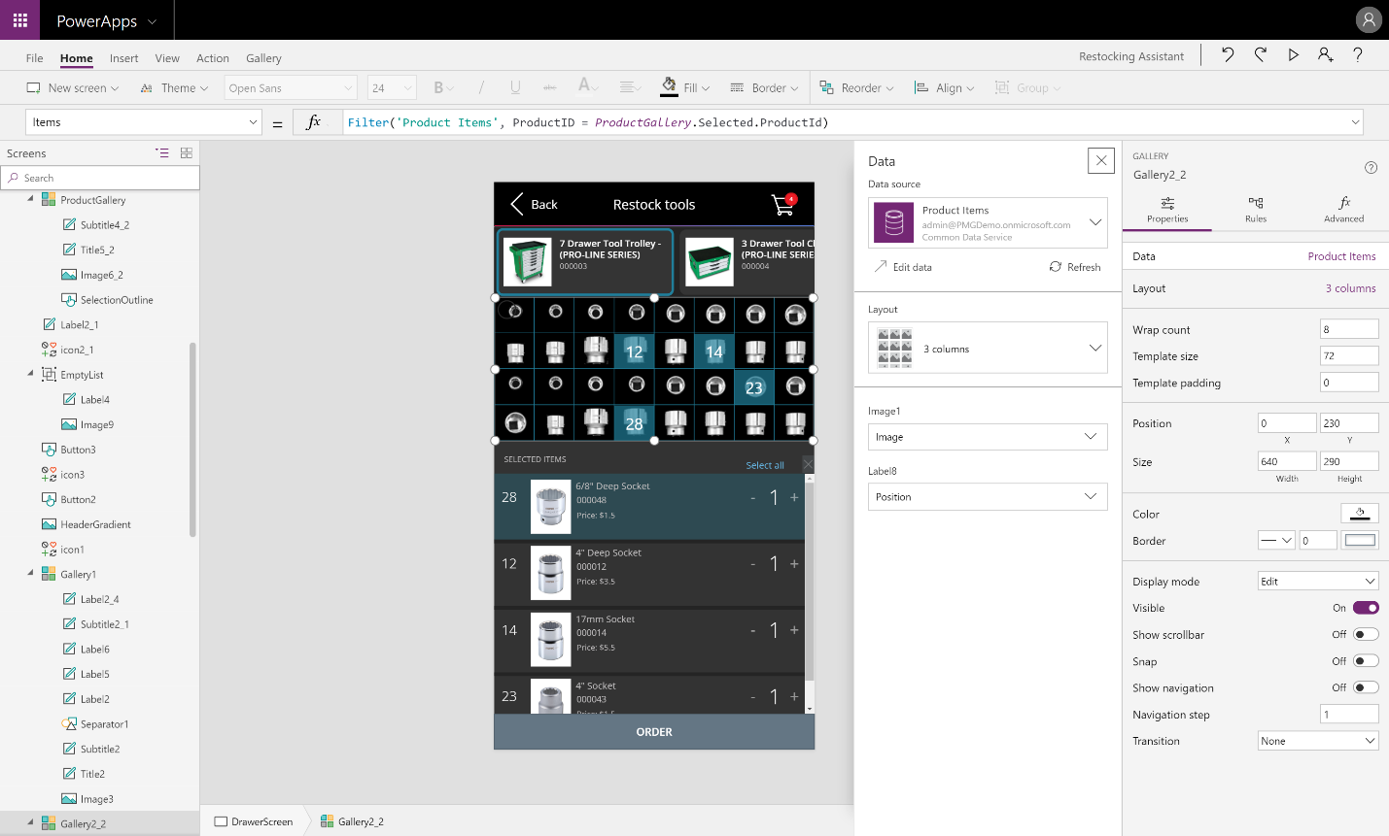Open the Display mode dropdown

point(1318,582)
